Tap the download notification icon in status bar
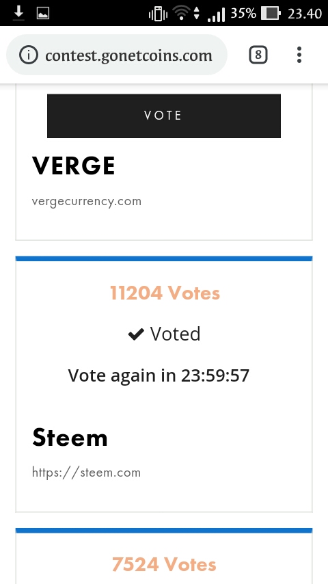328x584 pixels. point(18,14)
